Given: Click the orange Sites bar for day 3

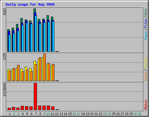Looking at the screenshot, I should tap(18, 73).
